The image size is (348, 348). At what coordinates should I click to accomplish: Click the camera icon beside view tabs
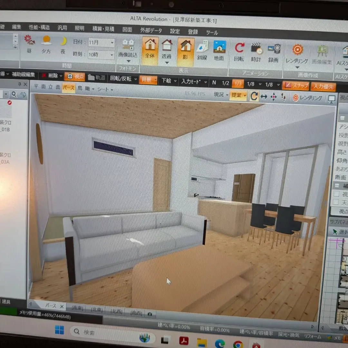point(150,314)
